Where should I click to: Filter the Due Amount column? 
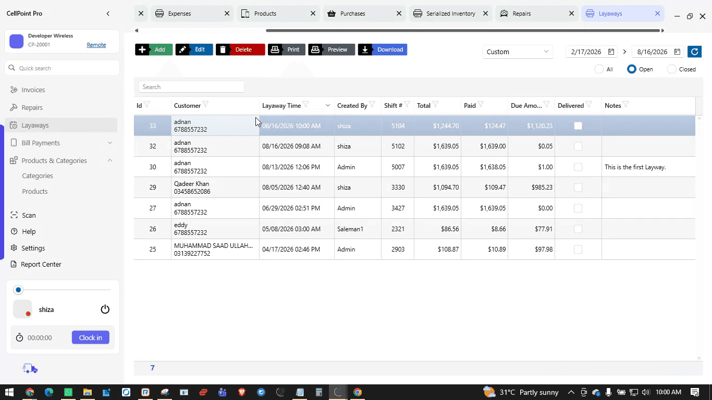pos(547,105)
